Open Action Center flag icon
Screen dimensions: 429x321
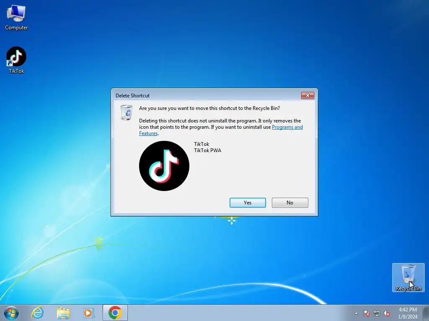point(367,313)
